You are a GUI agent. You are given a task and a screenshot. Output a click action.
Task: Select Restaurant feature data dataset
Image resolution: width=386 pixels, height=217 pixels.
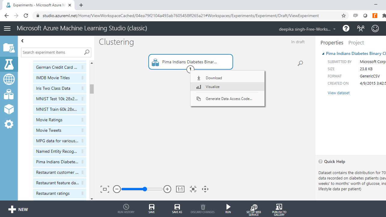(59, 183)
